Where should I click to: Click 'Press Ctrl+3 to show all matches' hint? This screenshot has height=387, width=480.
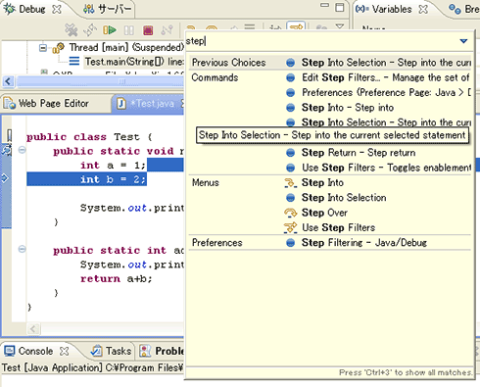coord(406,372)
